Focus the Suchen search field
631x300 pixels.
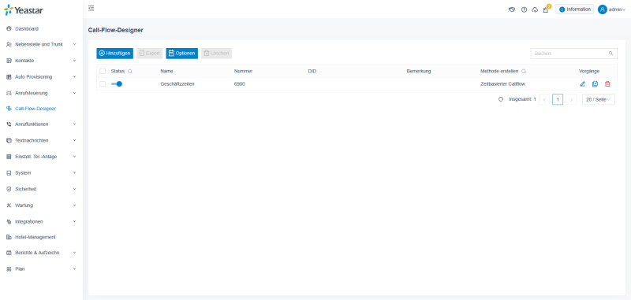point(574,54)
